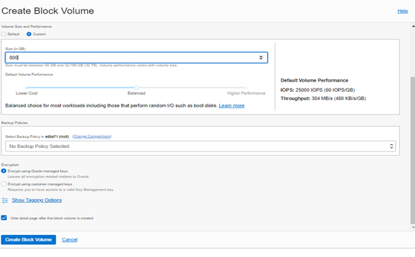
Task: Click the tagging options sliders icon
Action: [5, 200]
